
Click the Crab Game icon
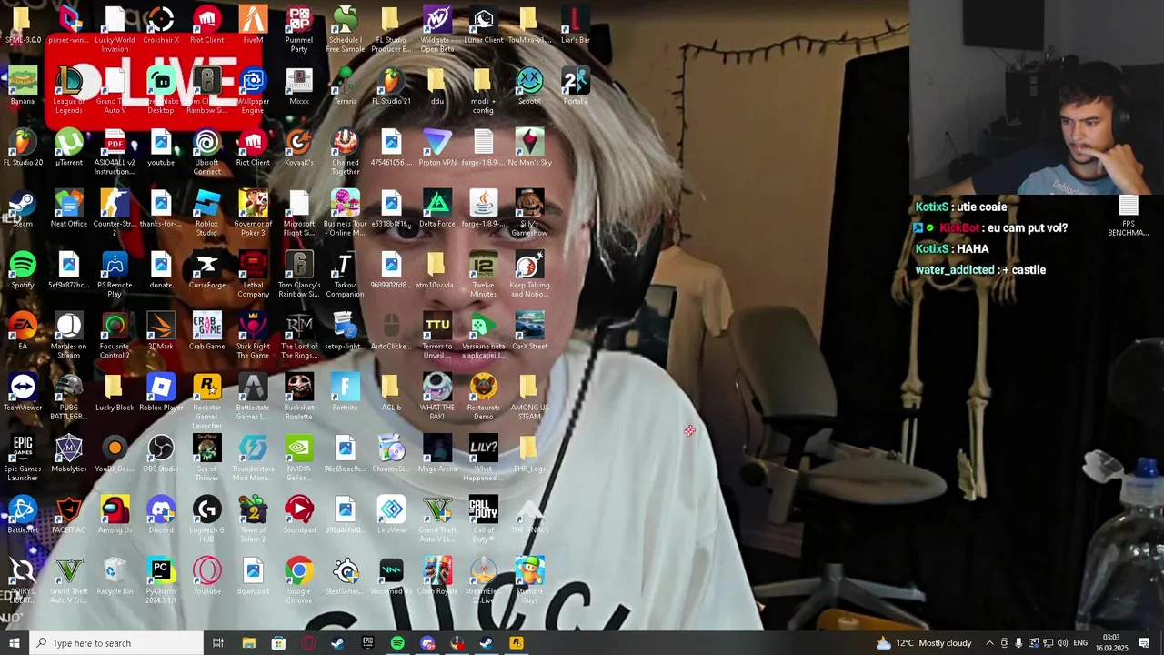point(206,332)
